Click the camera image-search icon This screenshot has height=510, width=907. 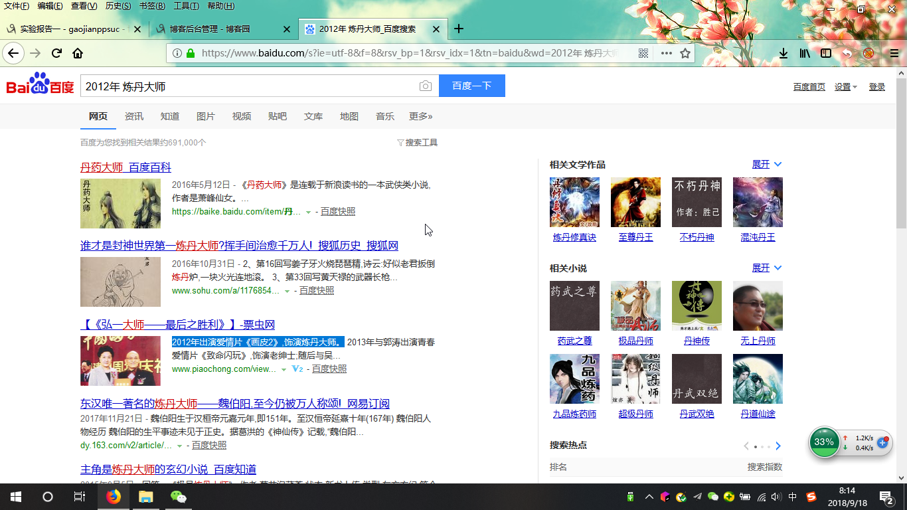[425, 86]
